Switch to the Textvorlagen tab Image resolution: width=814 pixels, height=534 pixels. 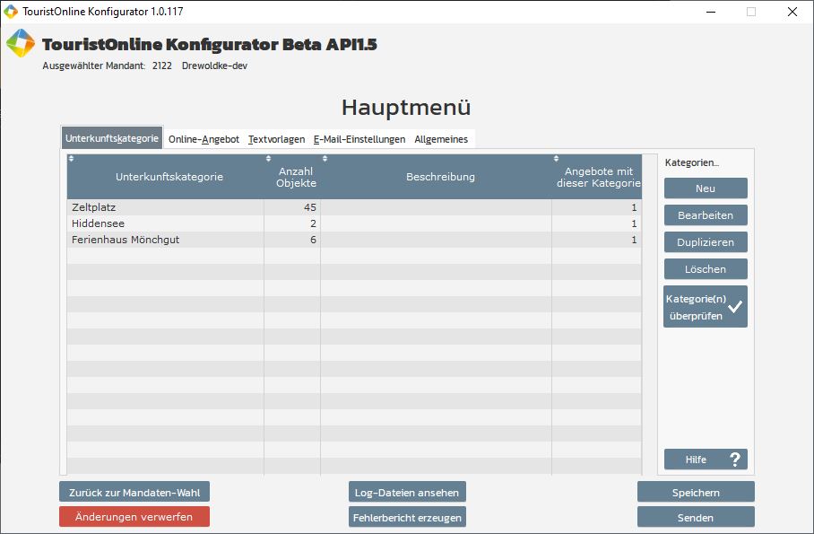pyautogui.click(x=277, y=139)
